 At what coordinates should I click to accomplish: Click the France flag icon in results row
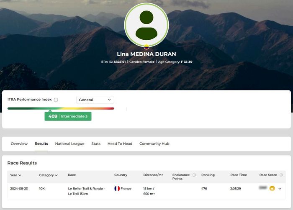click(117, 189)
